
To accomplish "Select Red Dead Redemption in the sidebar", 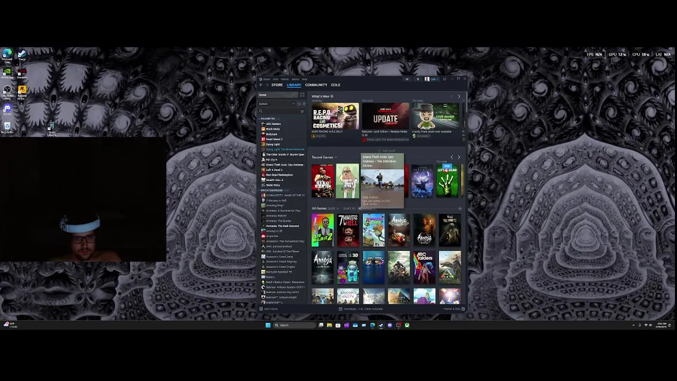I will click(279, 175).
